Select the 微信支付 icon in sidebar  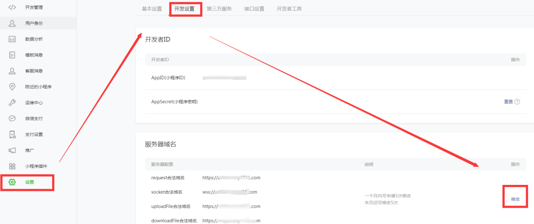(13, 119)
